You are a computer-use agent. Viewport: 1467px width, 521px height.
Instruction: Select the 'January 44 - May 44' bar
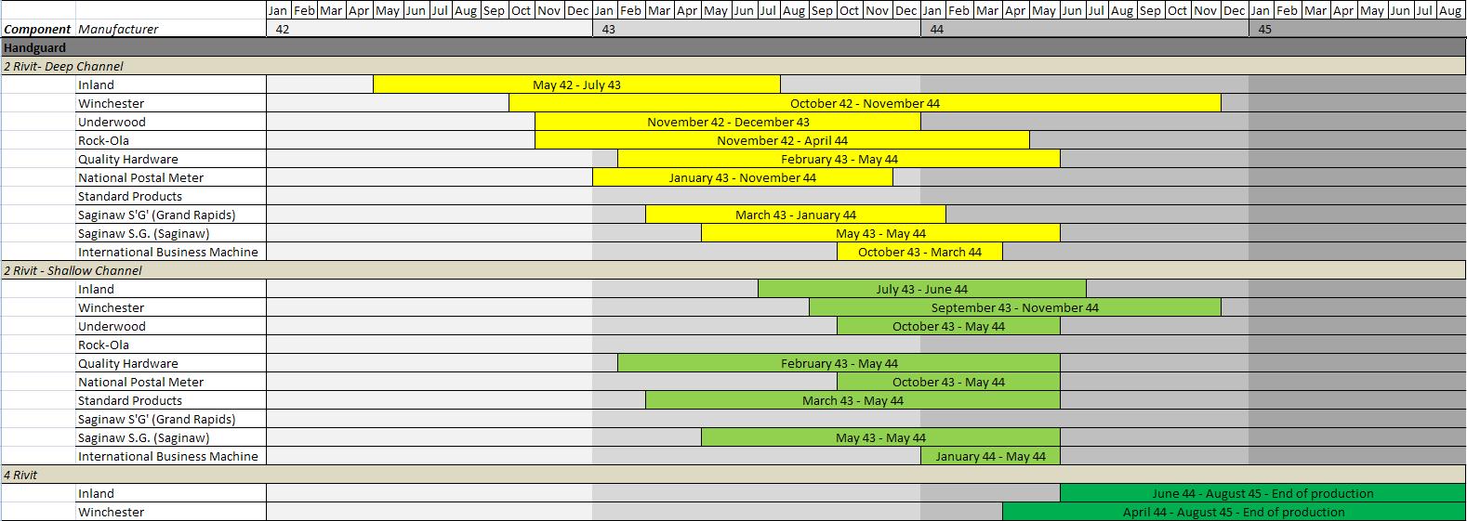pos(990,456)
